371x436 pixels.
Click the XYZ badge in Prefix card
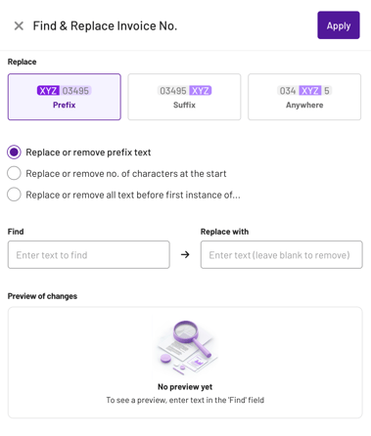pos(48,91)
